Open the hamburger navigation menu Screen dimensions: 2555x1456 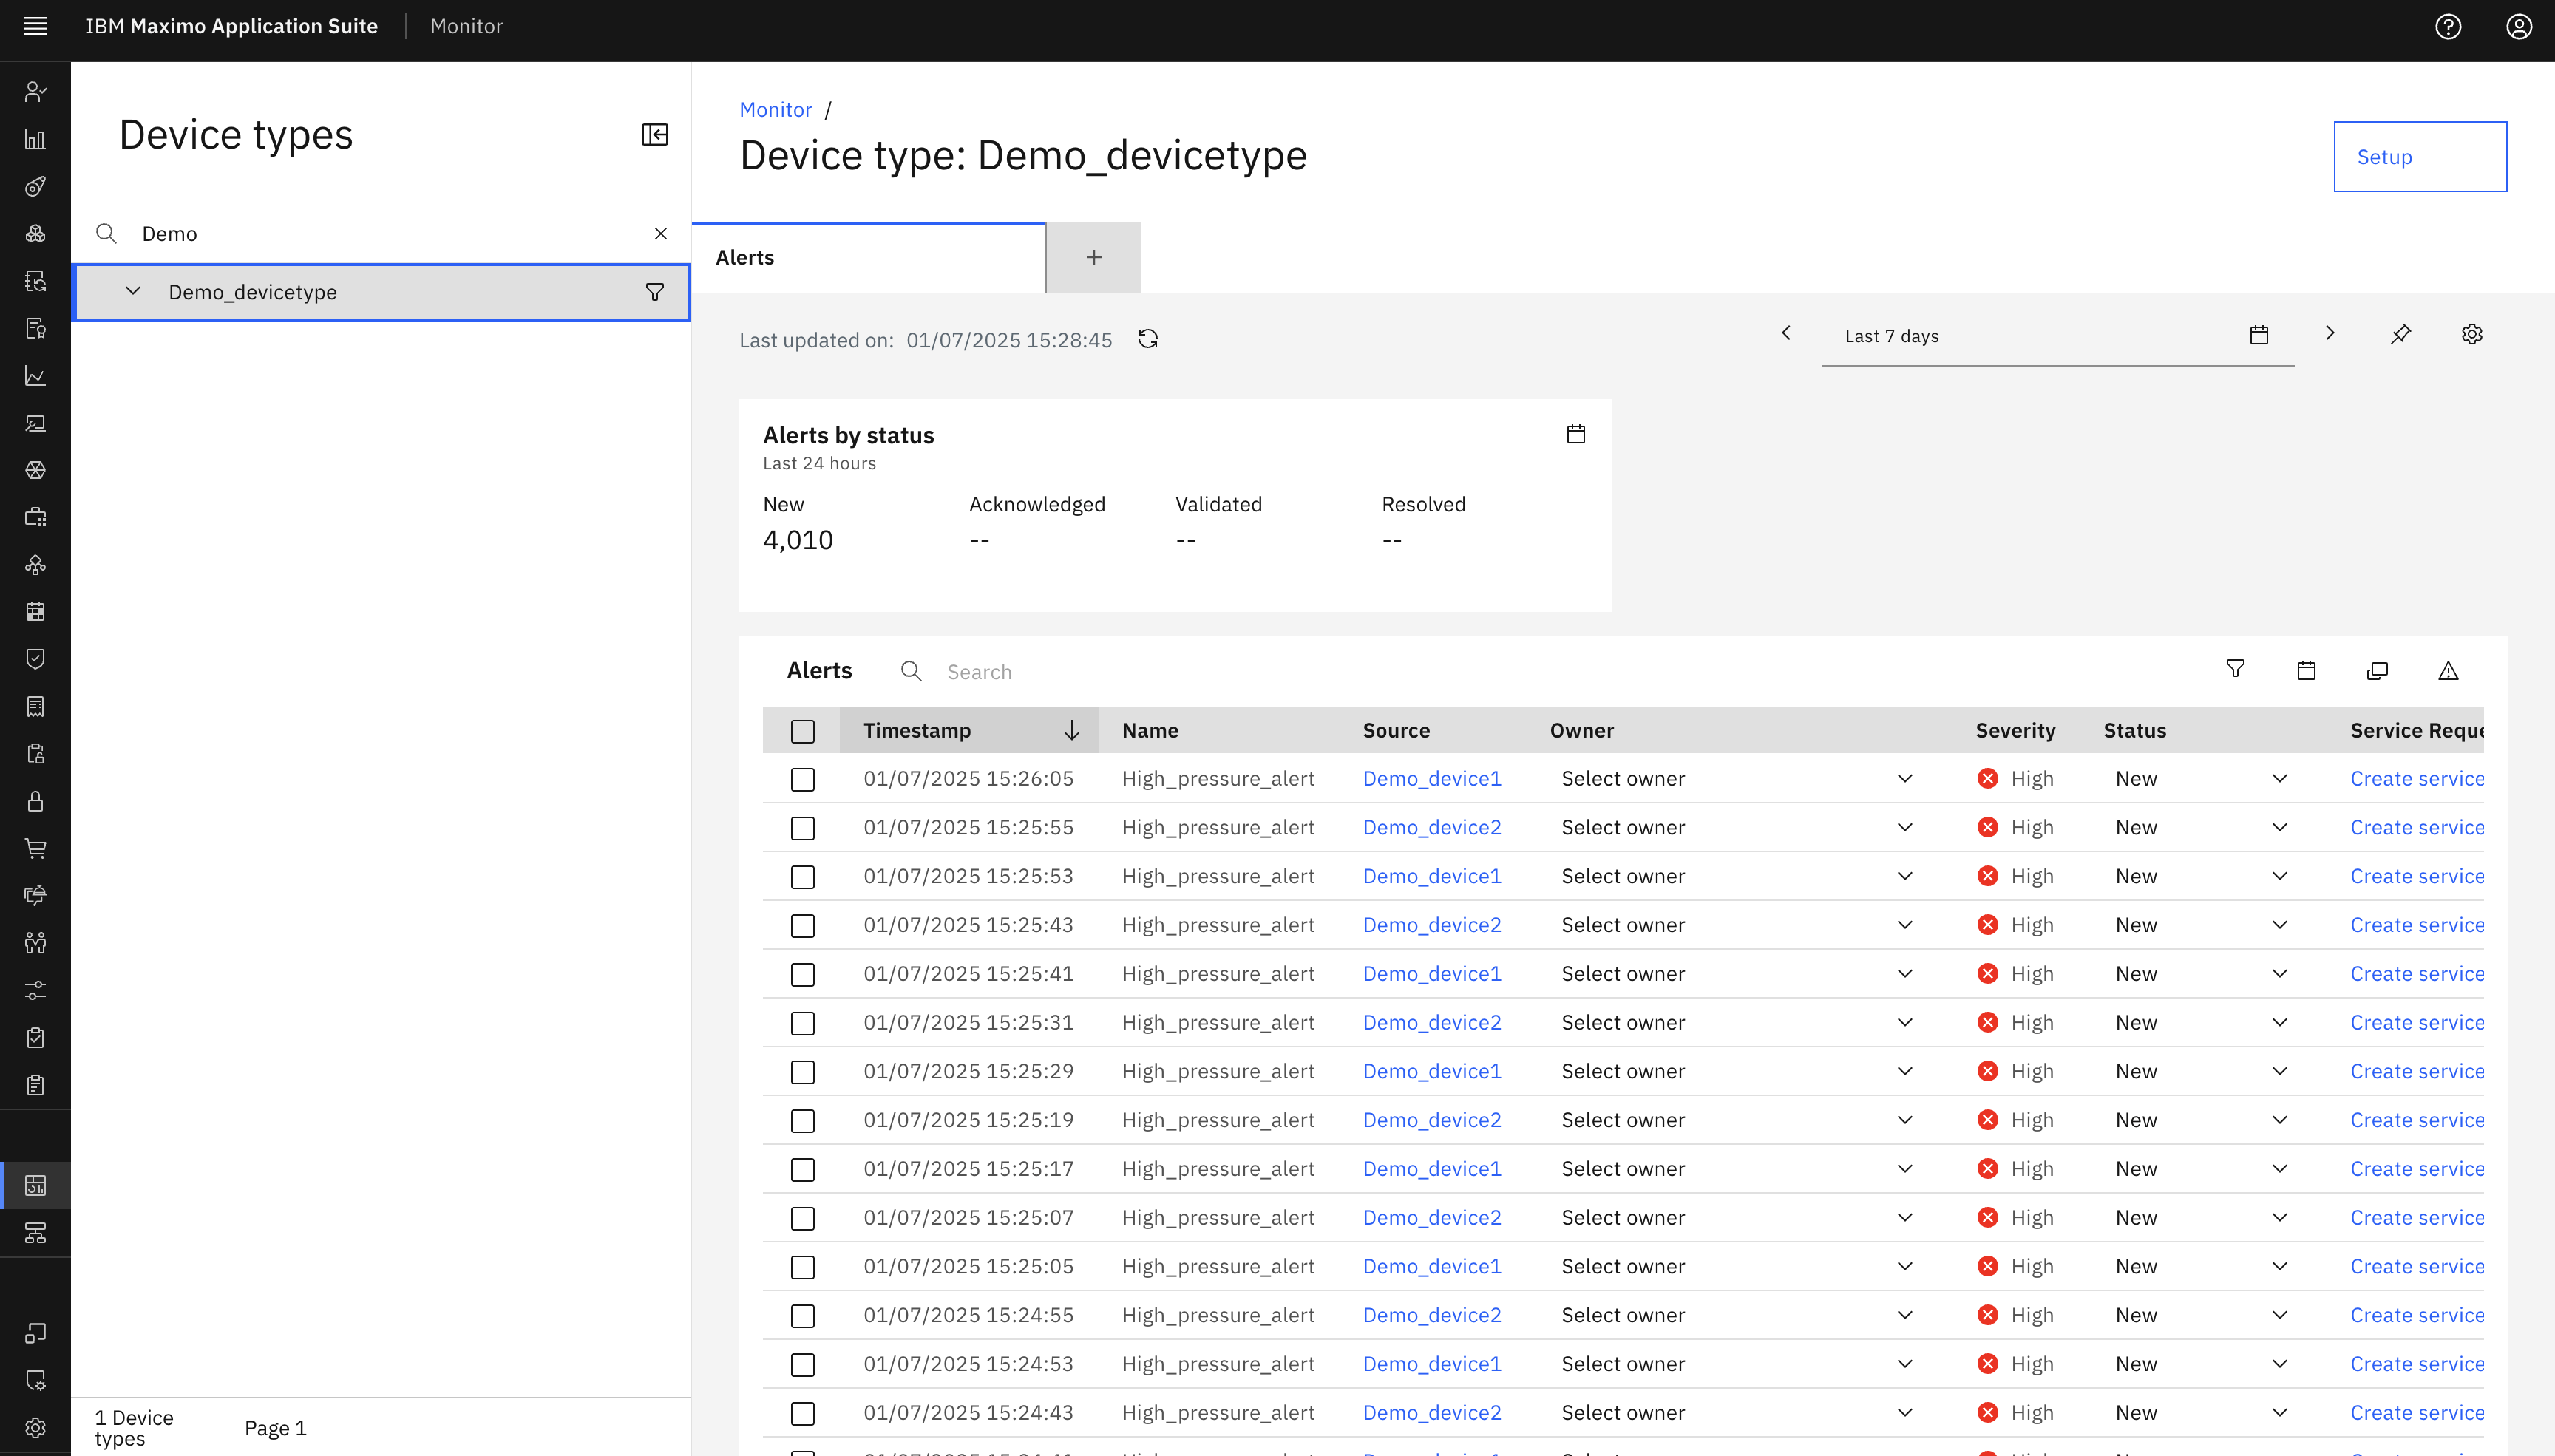click(35, 26)
